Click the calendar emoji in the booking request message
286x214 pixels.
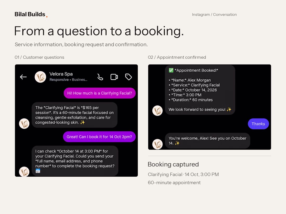tap(38, 171)
